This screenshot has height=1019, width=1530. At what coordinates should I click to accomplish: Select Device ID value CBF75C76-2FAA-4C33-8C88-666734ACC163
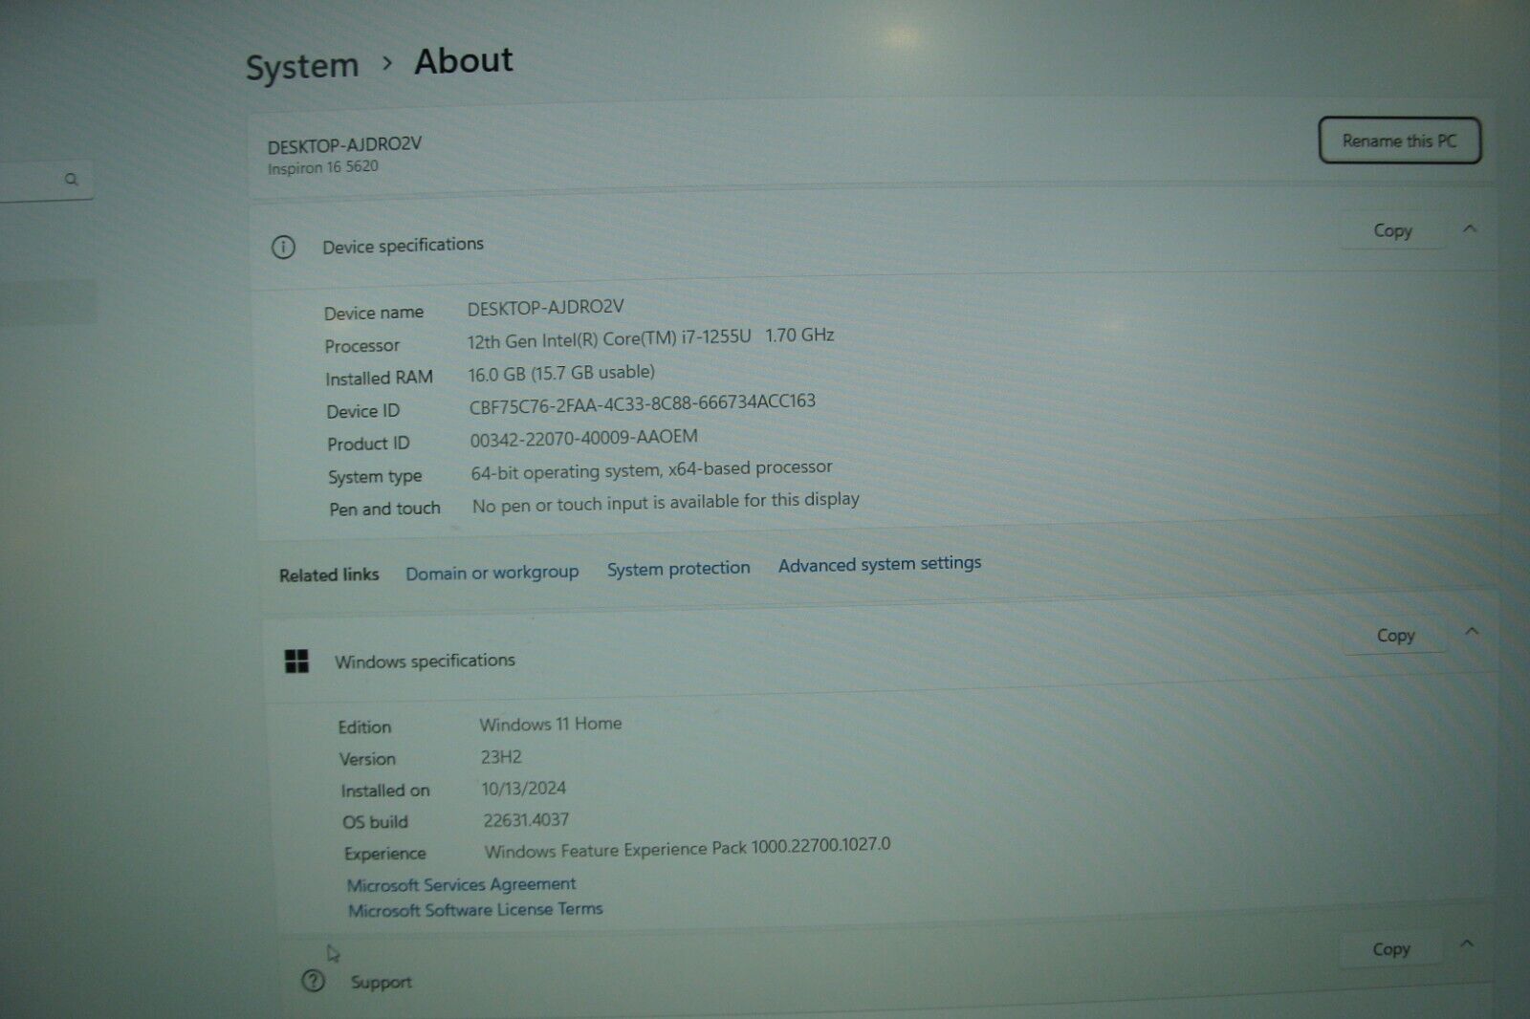(x=643, y=403)
